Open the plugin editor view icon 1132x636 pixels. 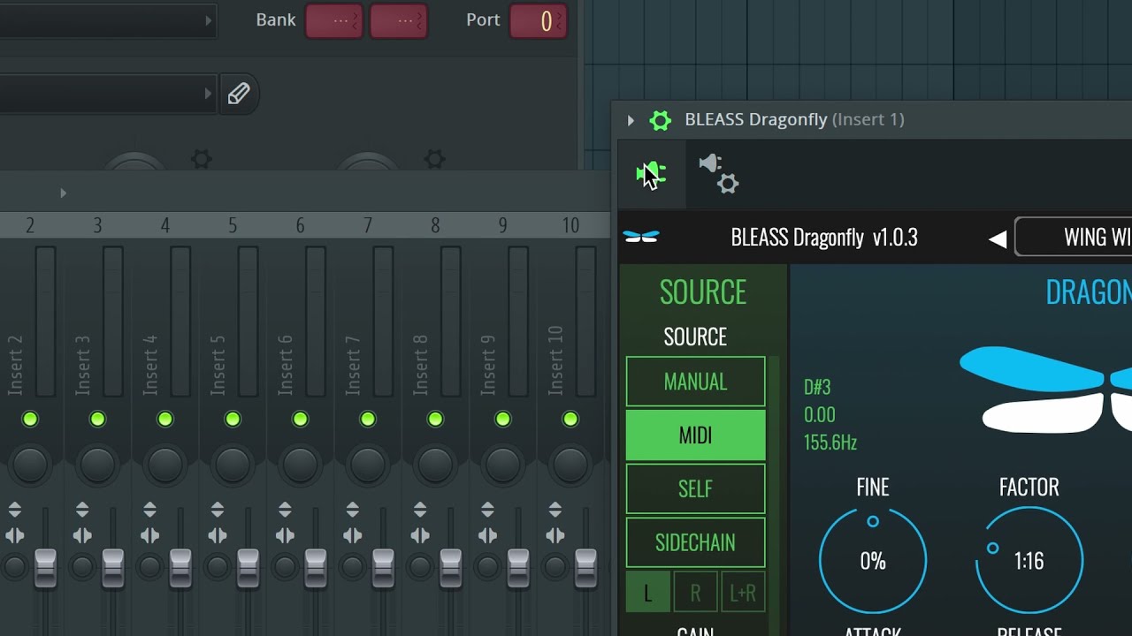pyautogui.click(x=651, y=174)
